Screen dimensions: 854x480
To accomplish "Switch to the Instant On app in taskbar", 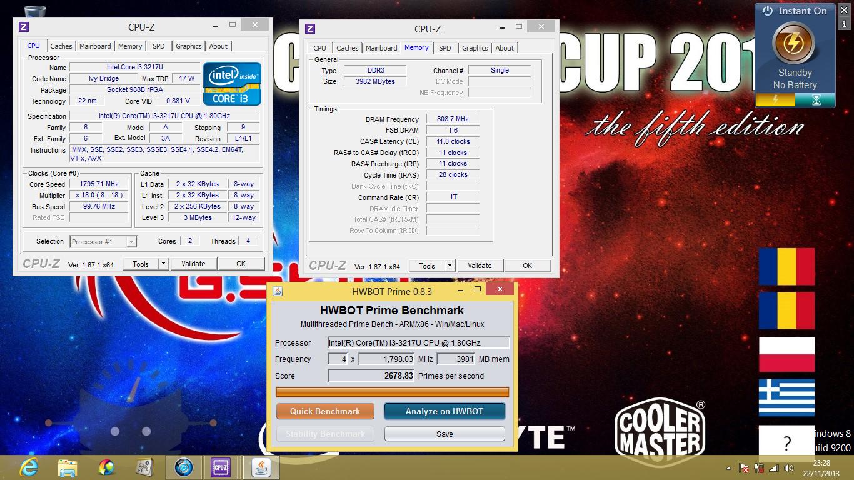I will (184, 467).
